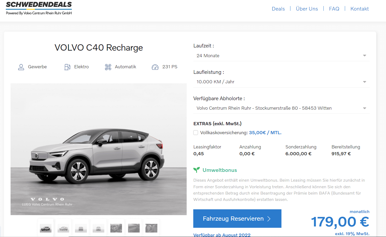The height and width of the screenshot is (237, 386).
Task: Click the 179,00 € monthly price
Action: click(340, 222)
